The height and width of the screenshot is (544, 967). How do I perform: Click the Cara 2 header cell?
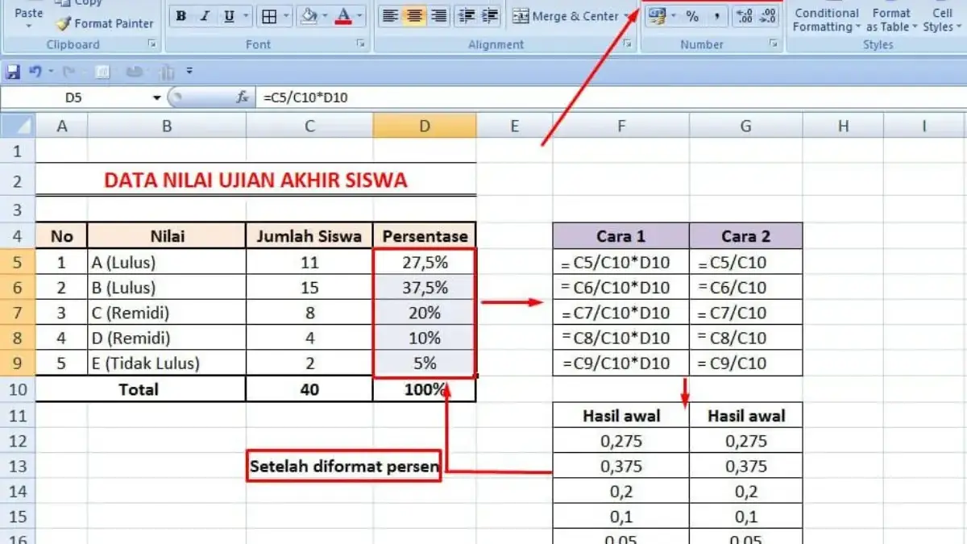pos(746,236)
